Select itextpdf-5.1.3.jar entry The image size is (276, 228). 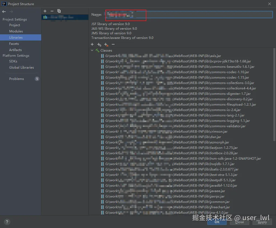168,180
